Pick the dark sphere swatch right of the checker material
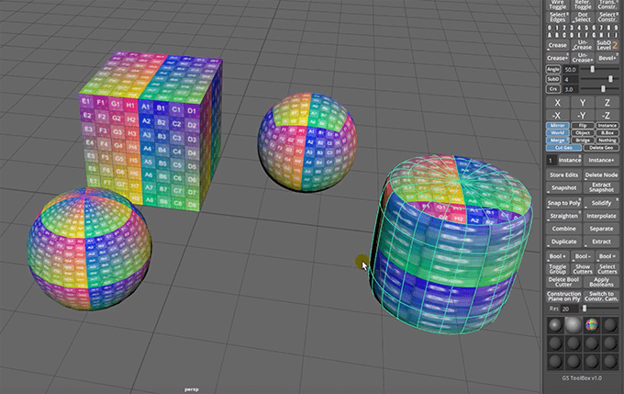Viewport: 624px width, 394px height. tap(610, 325)
